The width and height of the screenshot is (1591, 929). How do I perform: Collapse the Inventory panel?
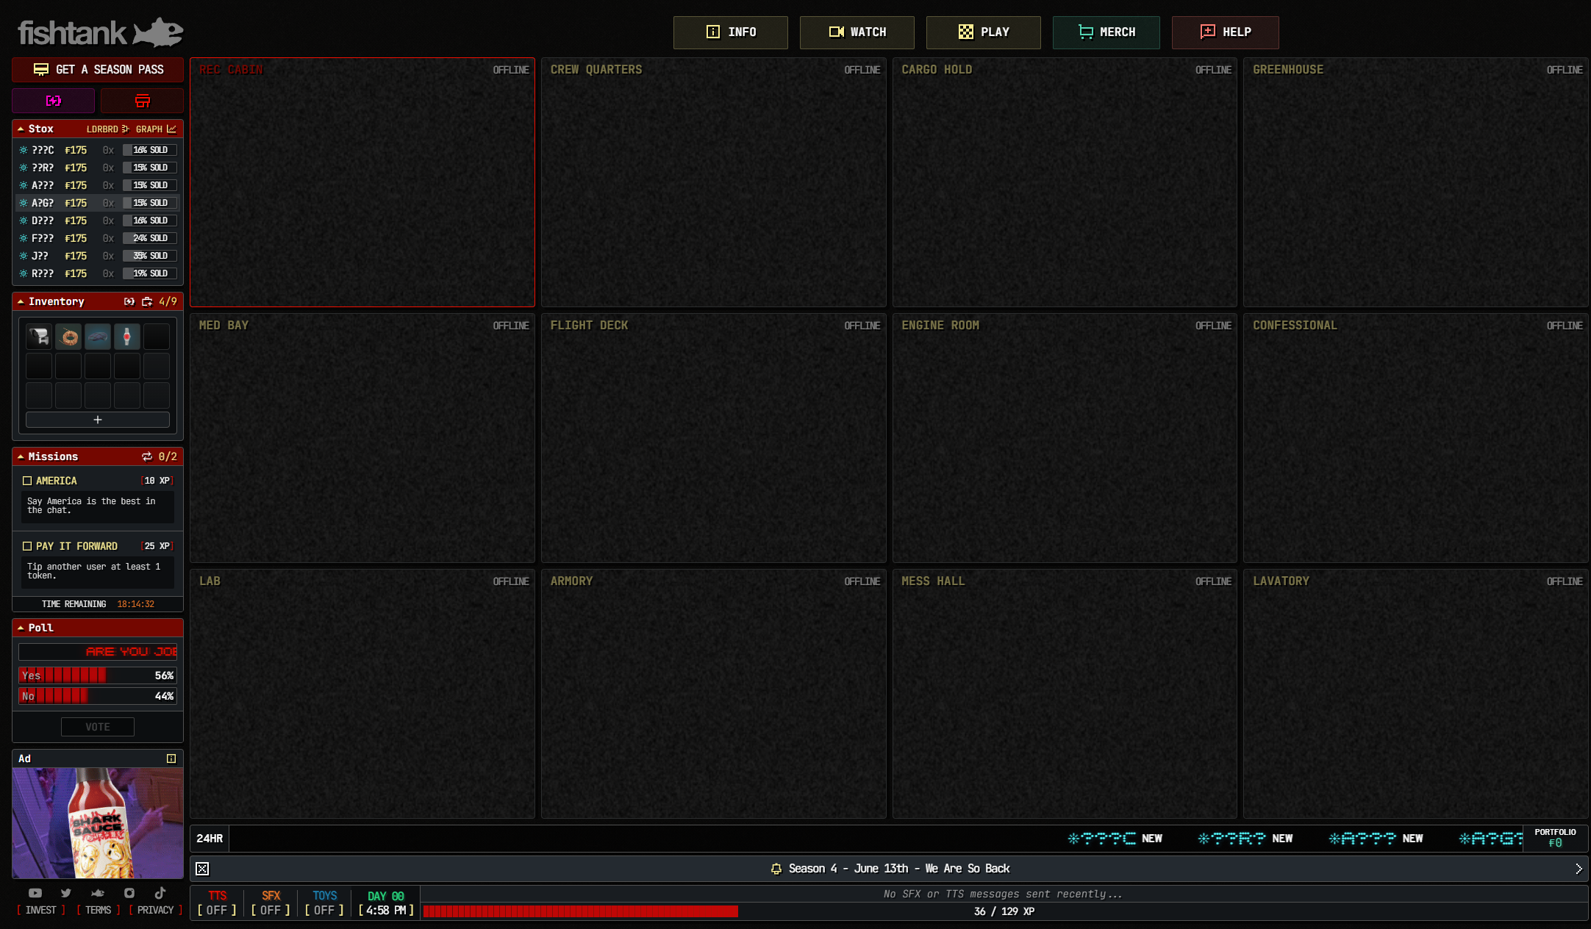(x=21, y=301)
